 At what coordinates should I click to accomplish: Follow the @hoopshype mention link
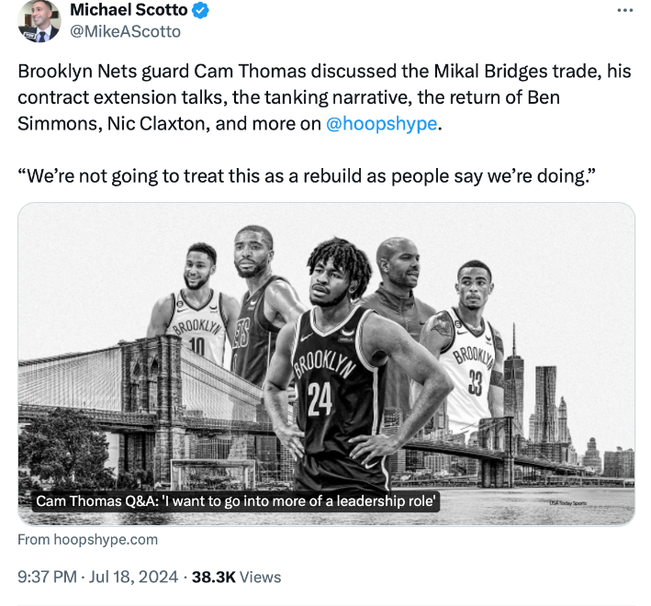[x=381, y=124]
